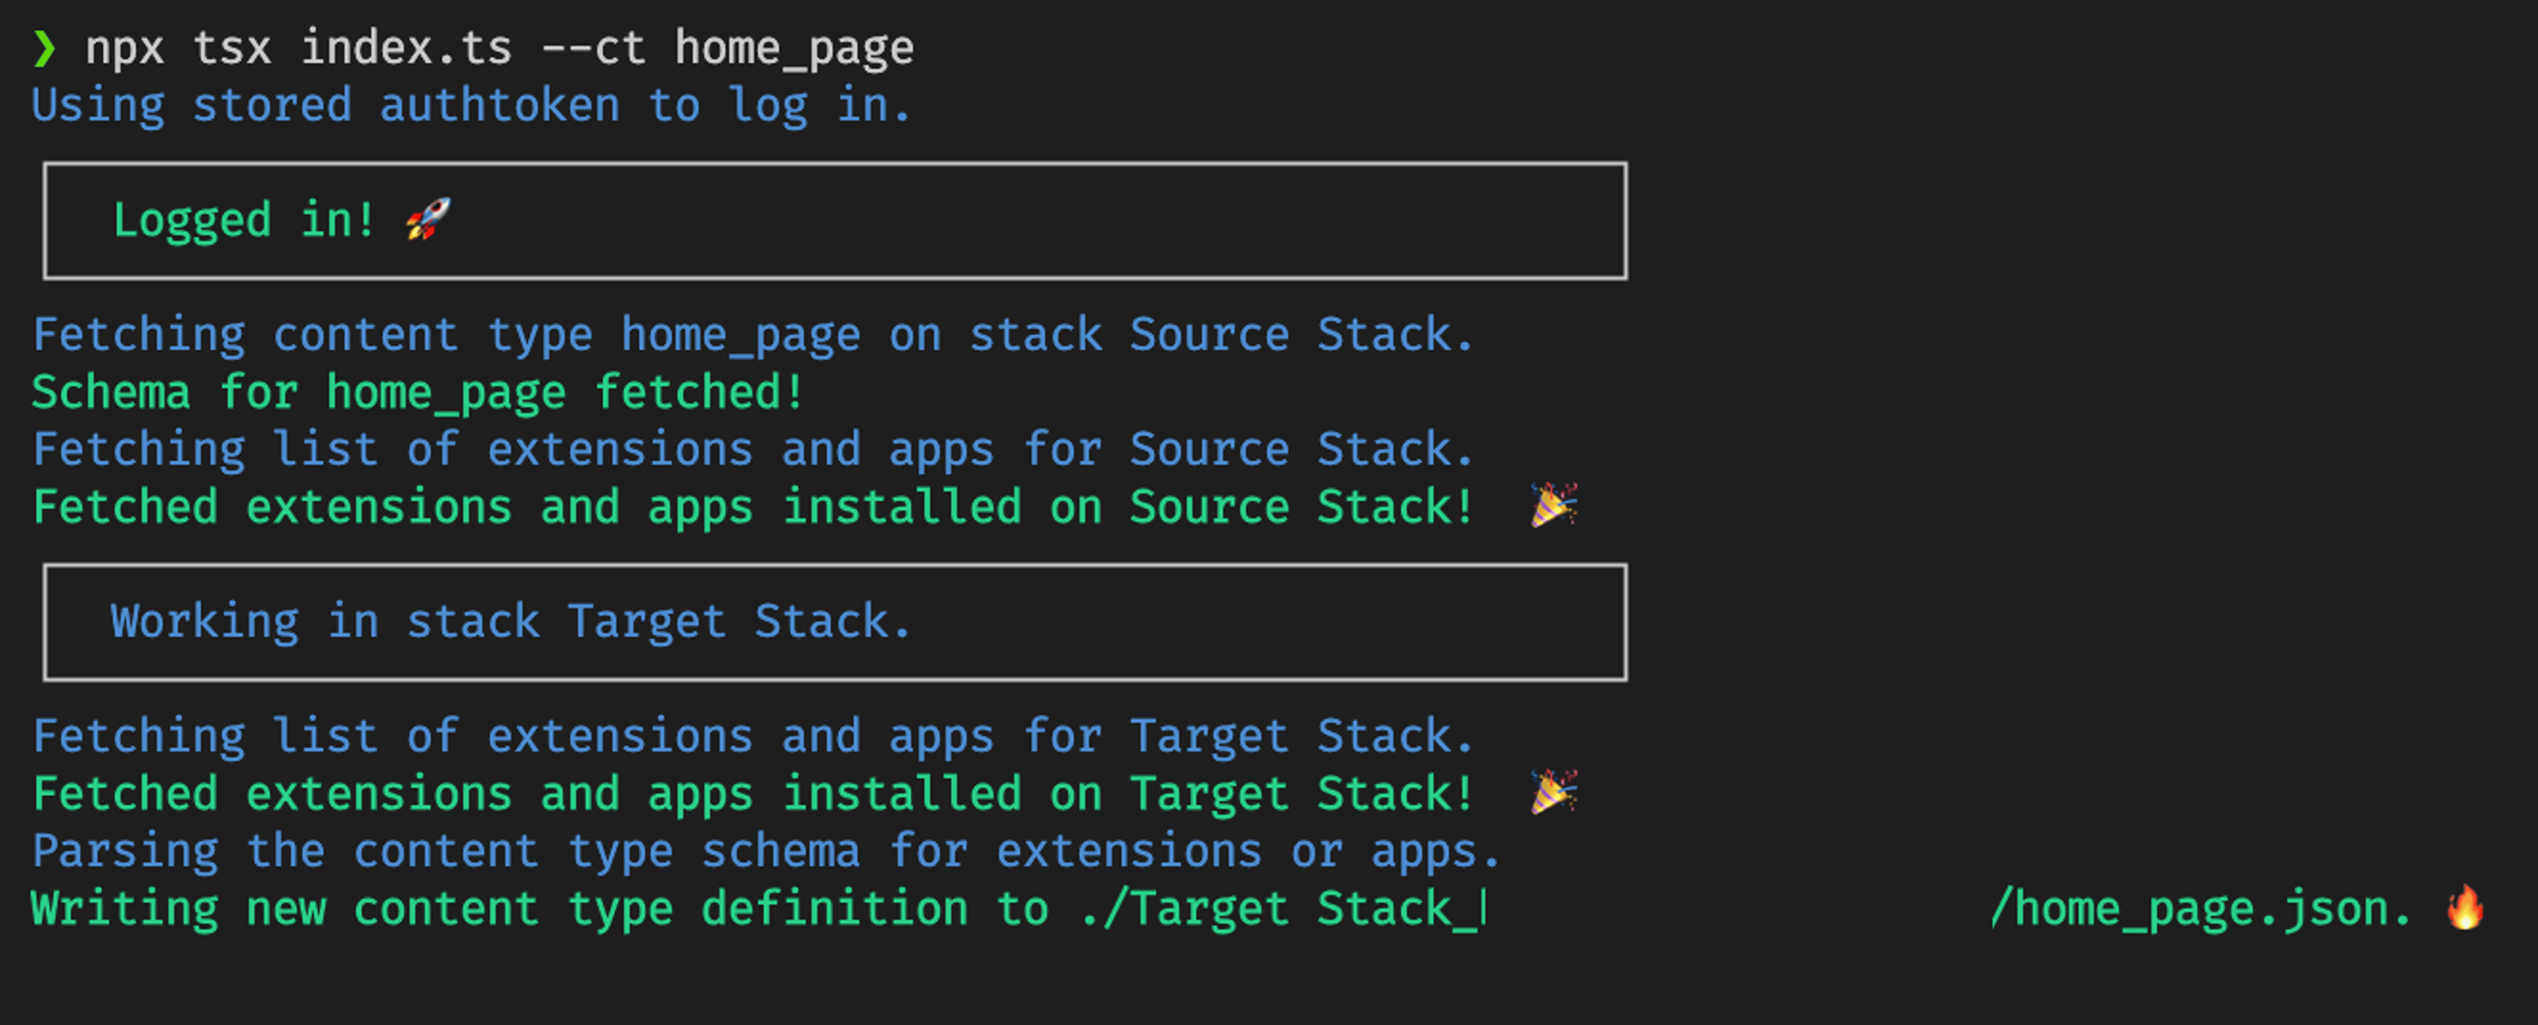
Task: Click the party popper after Target Stack
Action: [x=1554, y=792]
